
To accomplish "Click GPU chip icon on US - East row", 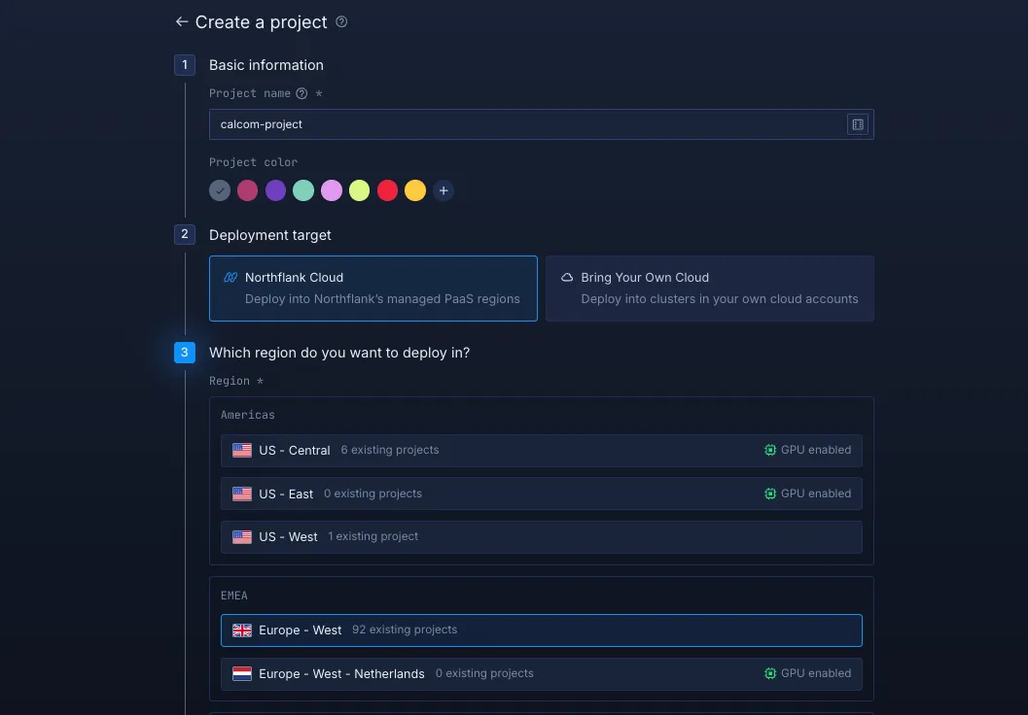I will point(770,494).
